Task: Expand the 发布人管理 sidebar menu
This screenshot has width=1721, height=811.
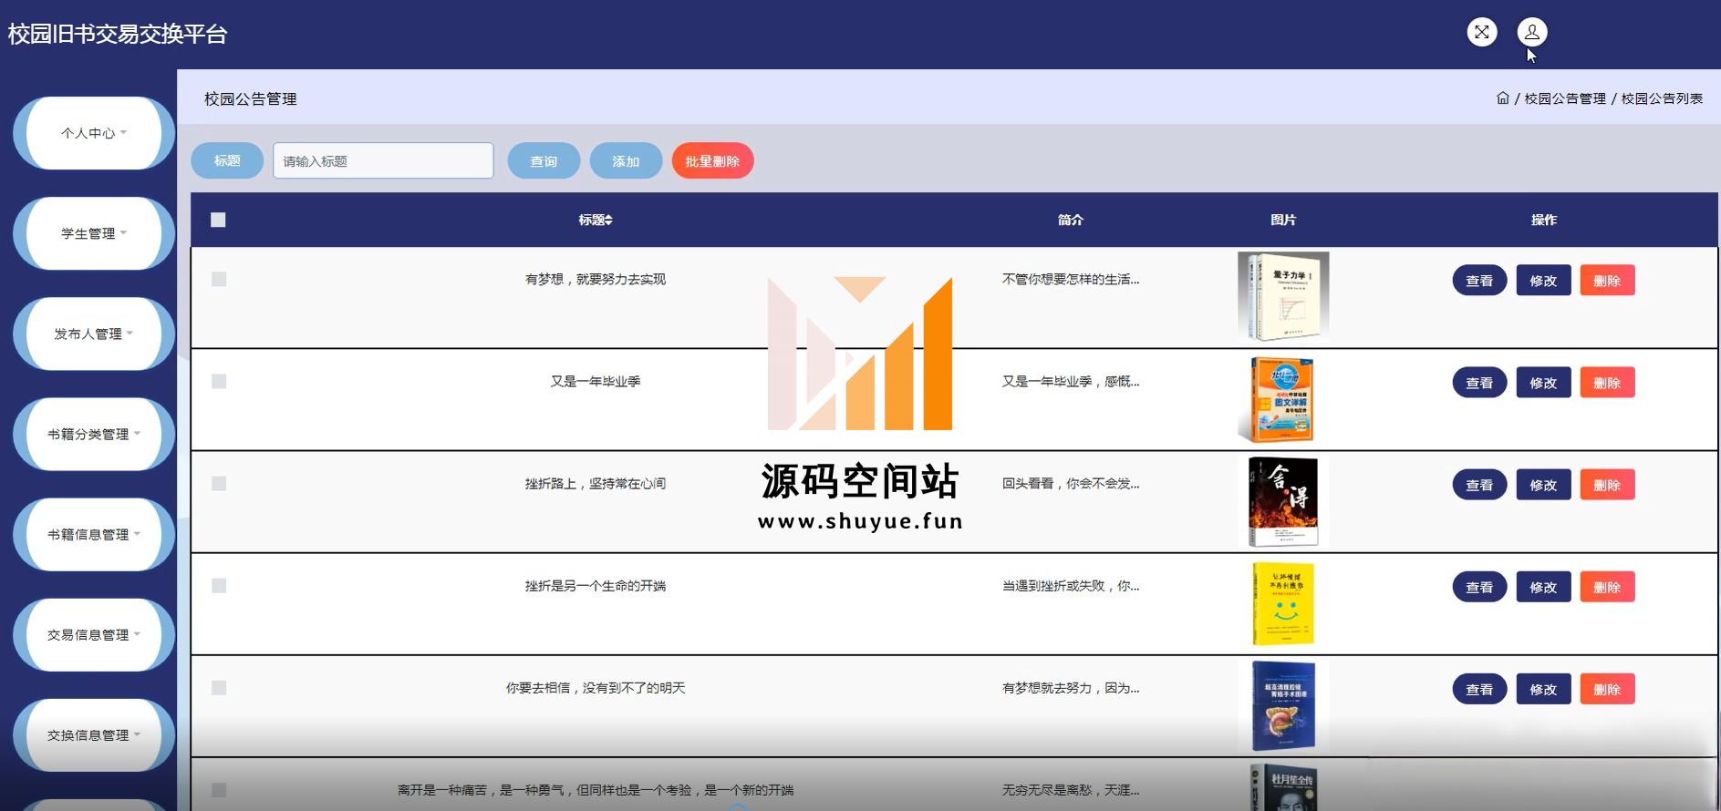Action: click(94, 334)
